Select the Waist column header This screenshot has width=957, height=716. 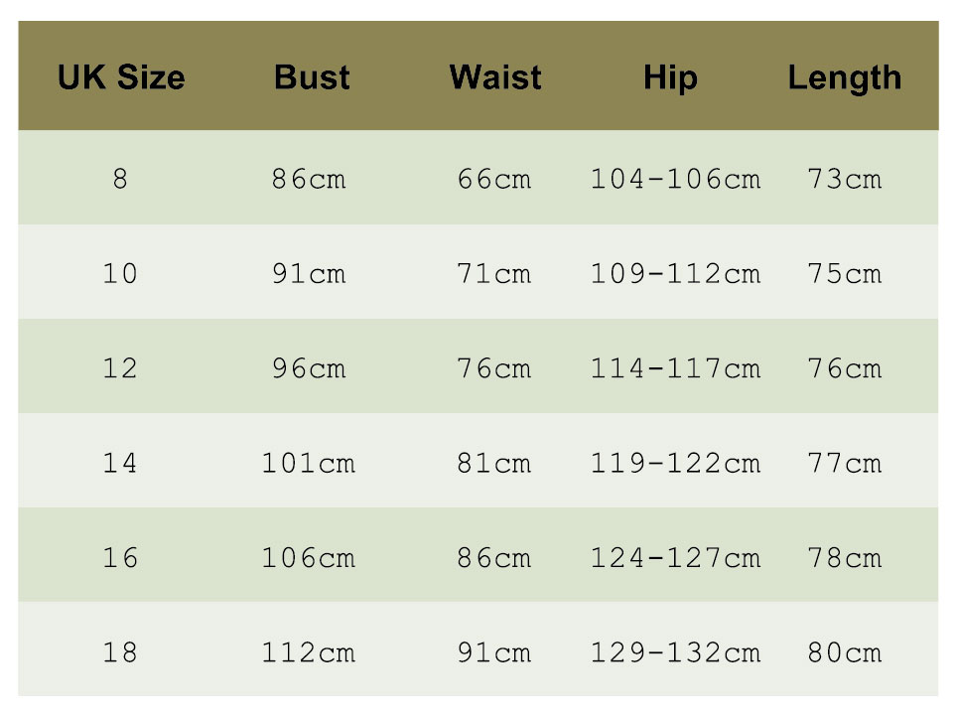click(x=494, y=77)
